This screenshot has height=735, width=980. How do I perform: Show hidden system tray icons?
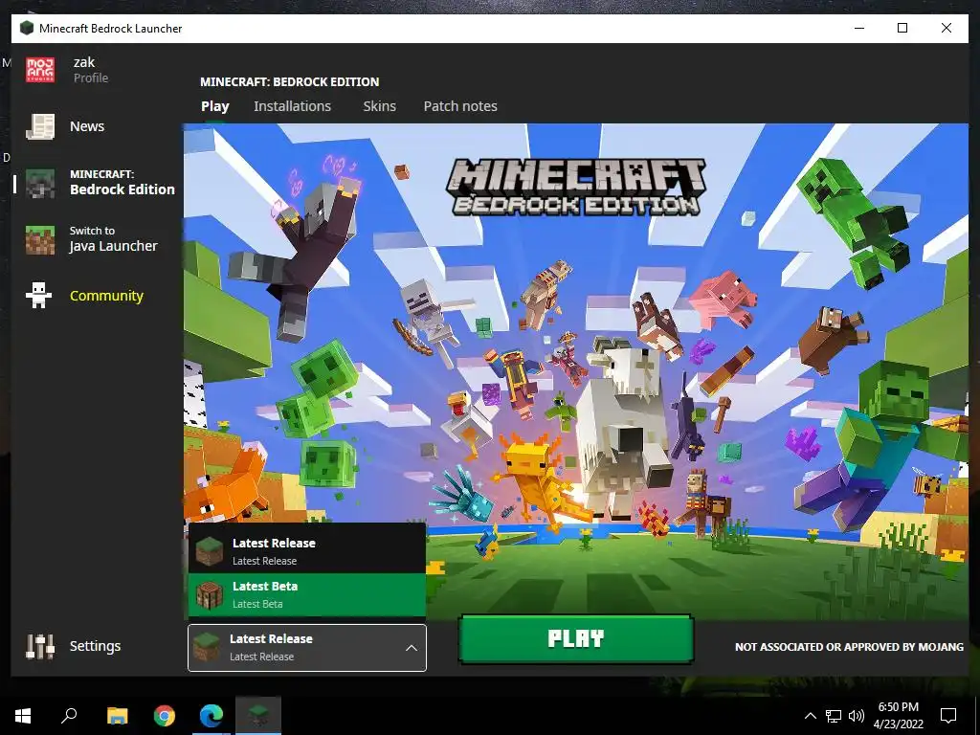pos(810,716)
